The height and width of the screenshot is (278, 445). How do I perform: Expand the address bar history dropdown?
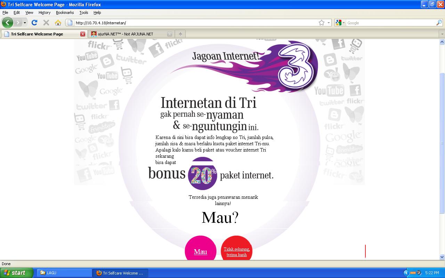[329, 23]
